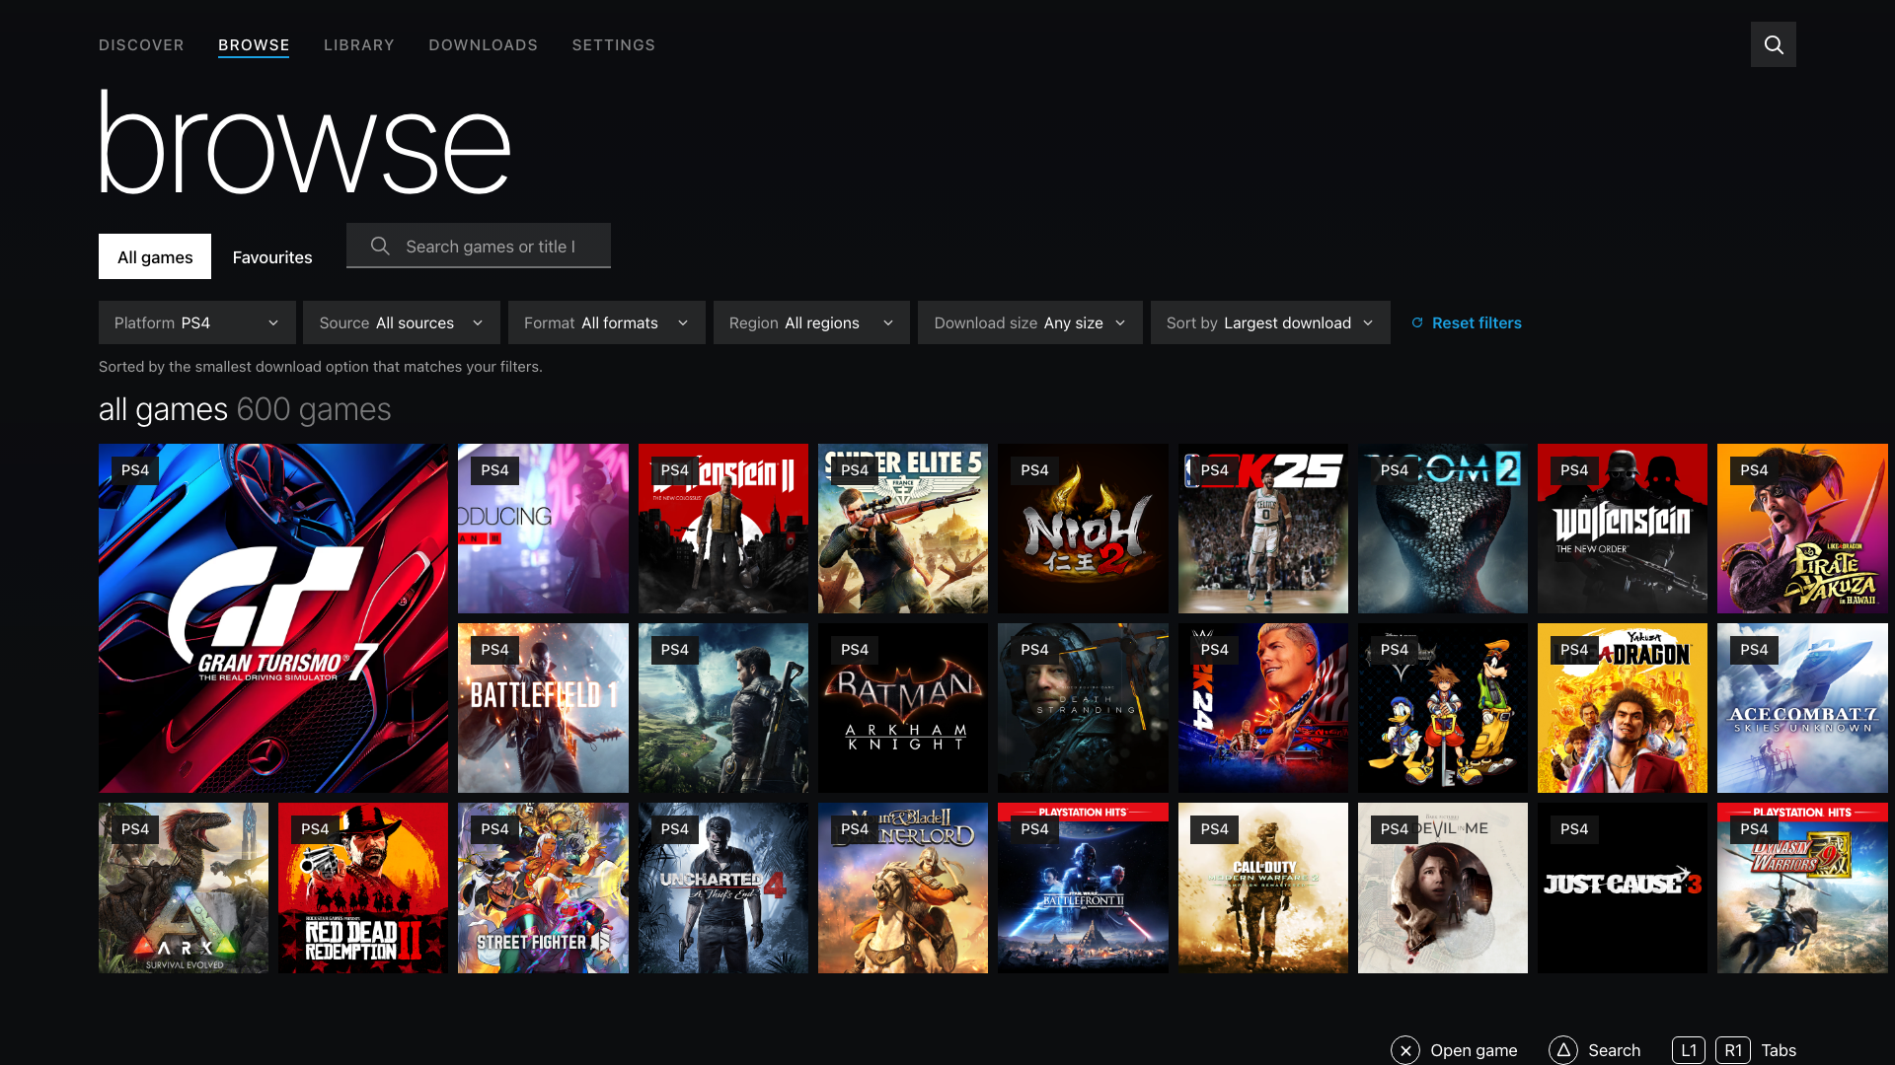Viewport: 1895px width, 1065px height.
Task: Click the L1 shoulder button icon
Action: [x=1689, y=1050]
